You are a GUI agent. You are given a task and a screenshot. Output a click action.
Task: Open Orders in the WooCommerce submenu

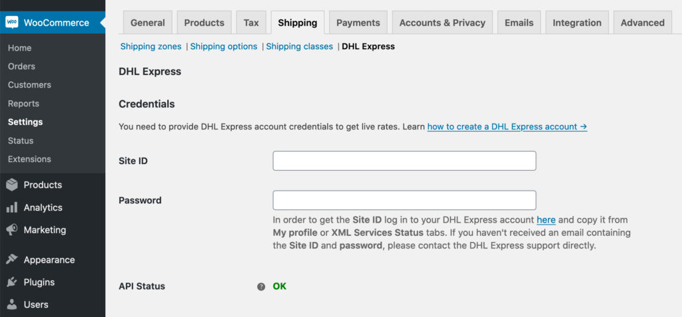coord(21,66)
